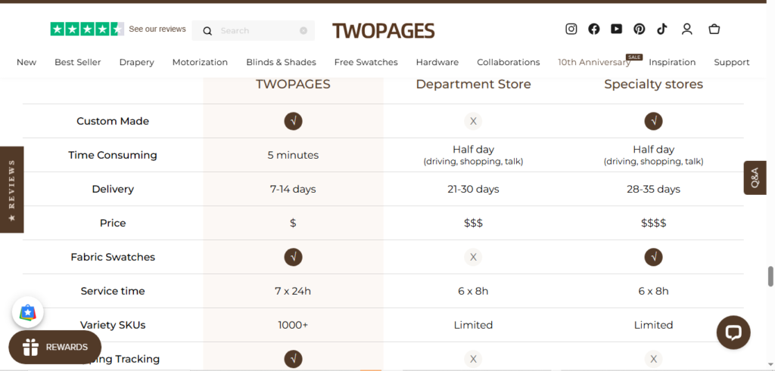Click the Department Store Shipping Tracking X mark
The image size is (775, 371).
tap(473, 359)
